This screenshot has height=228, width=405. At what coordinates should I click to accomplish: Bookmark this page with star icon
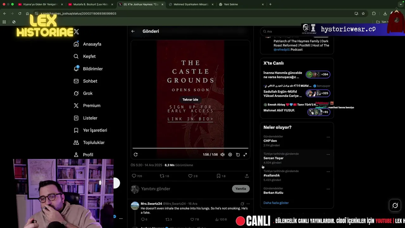363,14
